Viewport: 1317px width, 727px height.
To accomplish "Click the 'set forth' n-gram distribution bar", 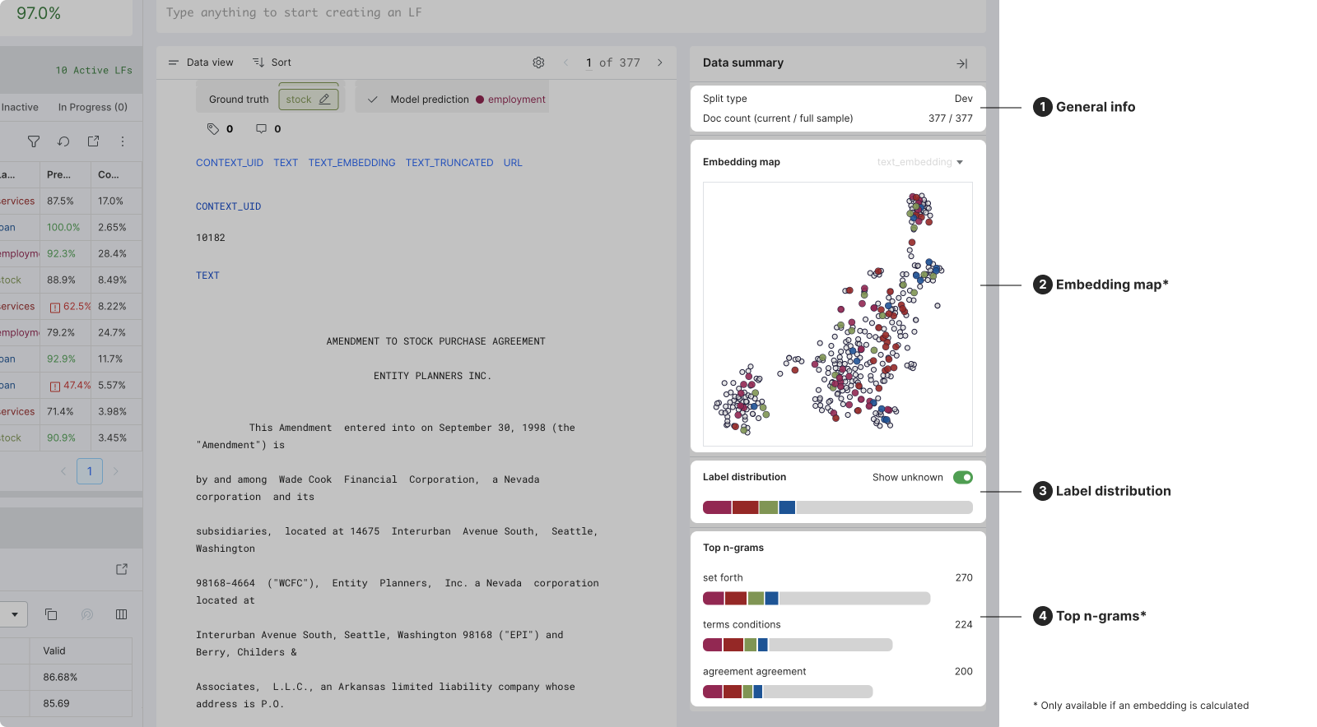I will (x=817, y=599).
